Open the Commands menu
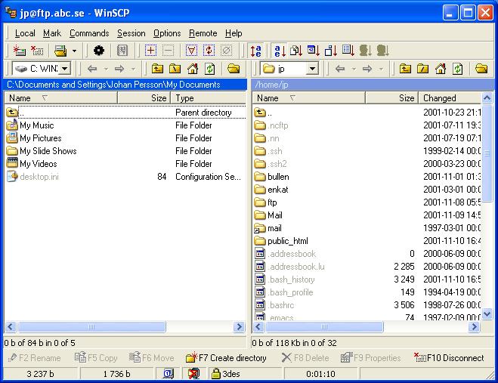Image resolution: width=498 pixels, height=383 pixels. click(89, 33)
